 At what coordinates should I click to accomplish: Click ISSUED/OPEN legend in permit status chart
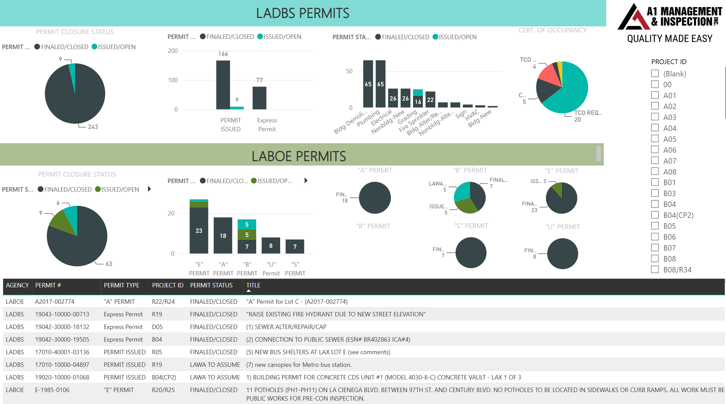(454, 37)
